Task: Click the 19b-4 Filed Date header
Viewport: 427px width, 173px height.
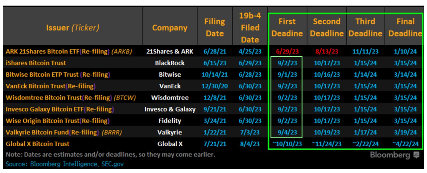Action: tap(250, 28)
